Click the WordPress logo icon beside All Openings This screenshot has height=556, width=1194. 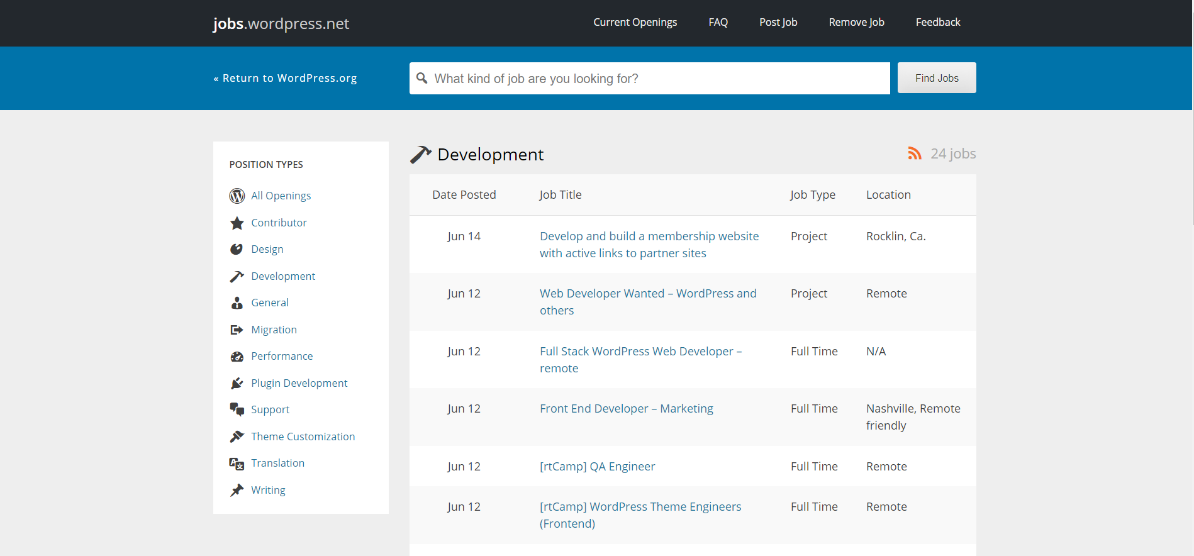pyautogui.click(x=237, y=196)
